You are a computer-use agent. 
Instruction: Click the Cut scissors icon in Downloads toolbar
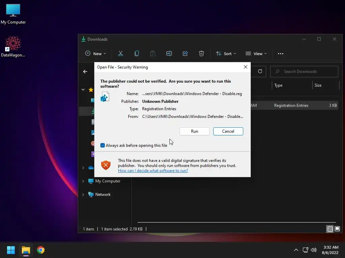pos(121,53)
